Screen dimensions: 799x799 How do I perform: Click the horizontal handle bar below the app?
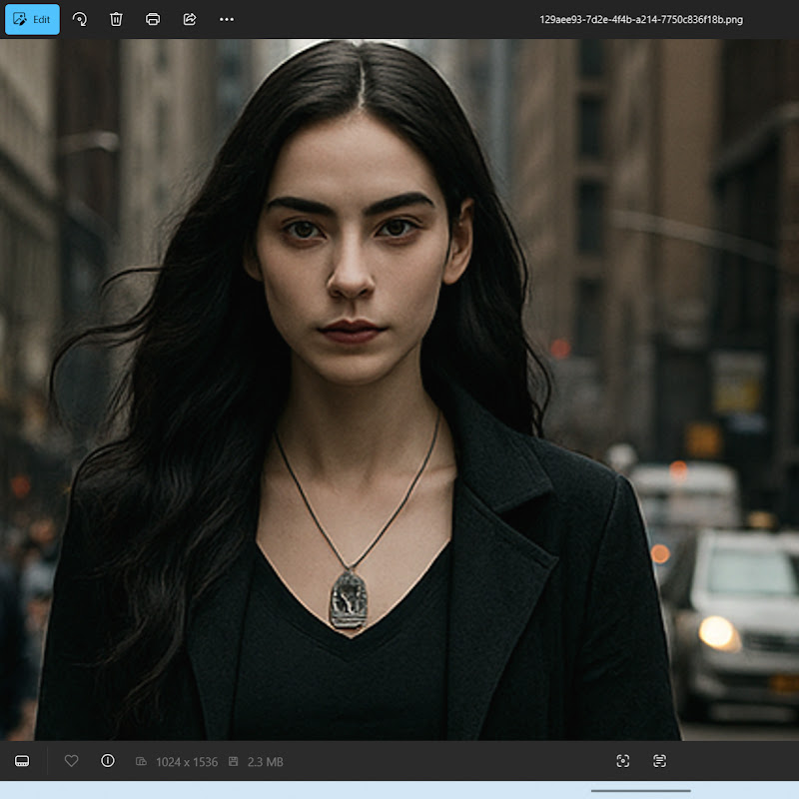coord(640,791)
